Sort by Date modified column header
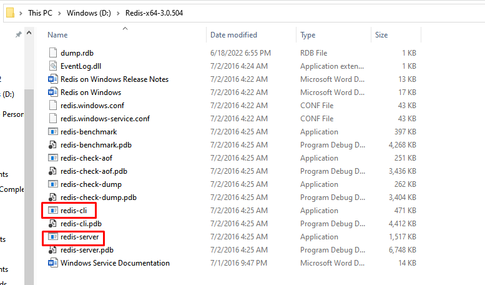This screenshot has height=285, width=485. pos(233,35)
